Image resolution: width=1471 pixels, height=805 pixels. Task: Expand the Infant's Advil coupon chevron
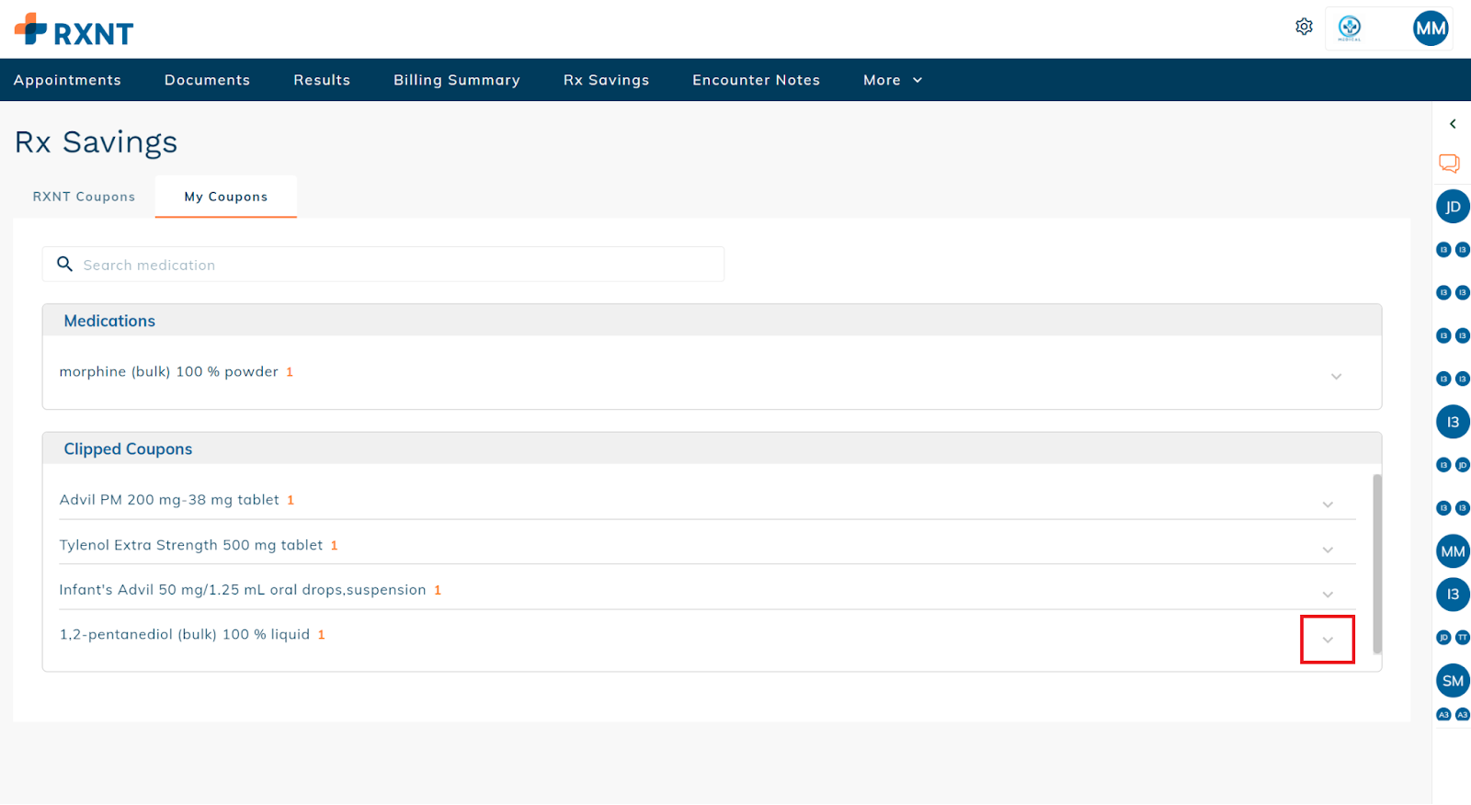(1328, 595)
